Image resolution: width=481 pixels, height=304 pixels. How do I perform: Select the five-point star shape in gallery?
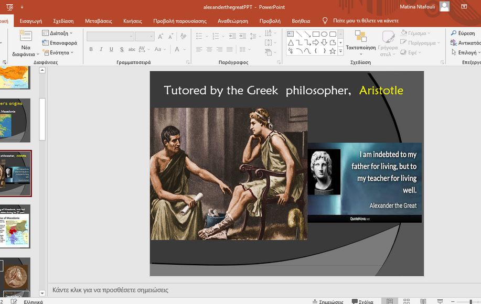[x=333, y=51]
